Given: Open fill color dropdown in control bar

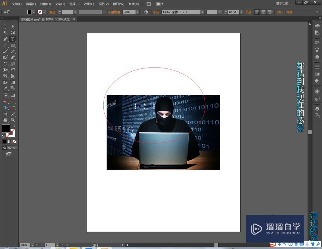Looking at the screenshot, I should [x=34, y=12].
